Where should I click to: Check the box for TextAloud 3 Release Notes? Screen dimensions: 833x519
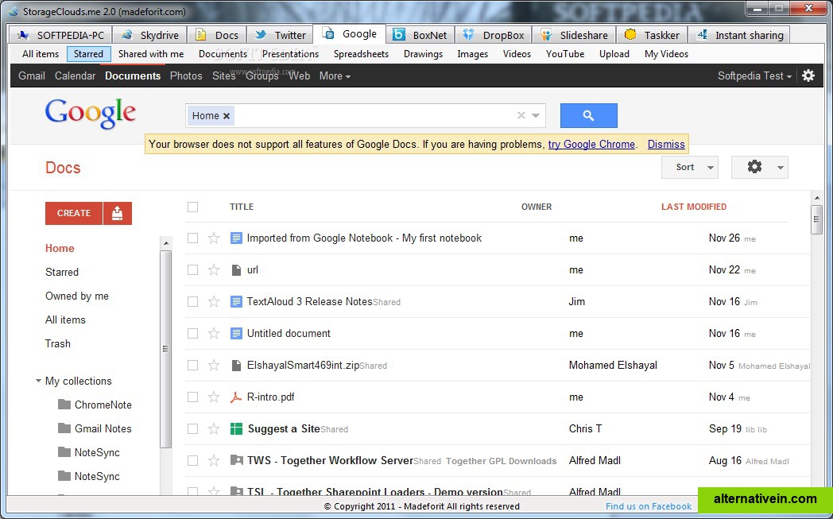coord(192,302)
